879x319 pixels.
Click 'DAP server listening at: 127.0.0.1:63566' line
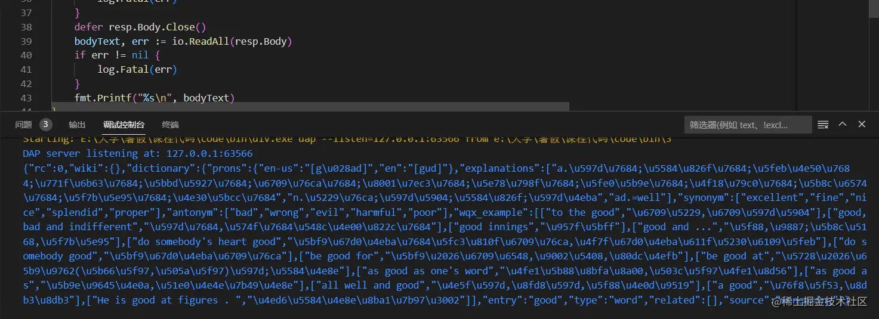click(x=138, y=153)
